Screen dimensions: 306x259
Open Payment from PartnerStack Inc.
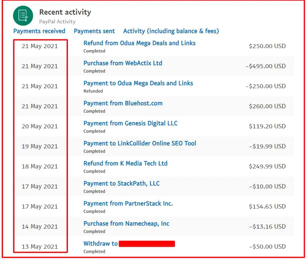(x=128, y=204)
